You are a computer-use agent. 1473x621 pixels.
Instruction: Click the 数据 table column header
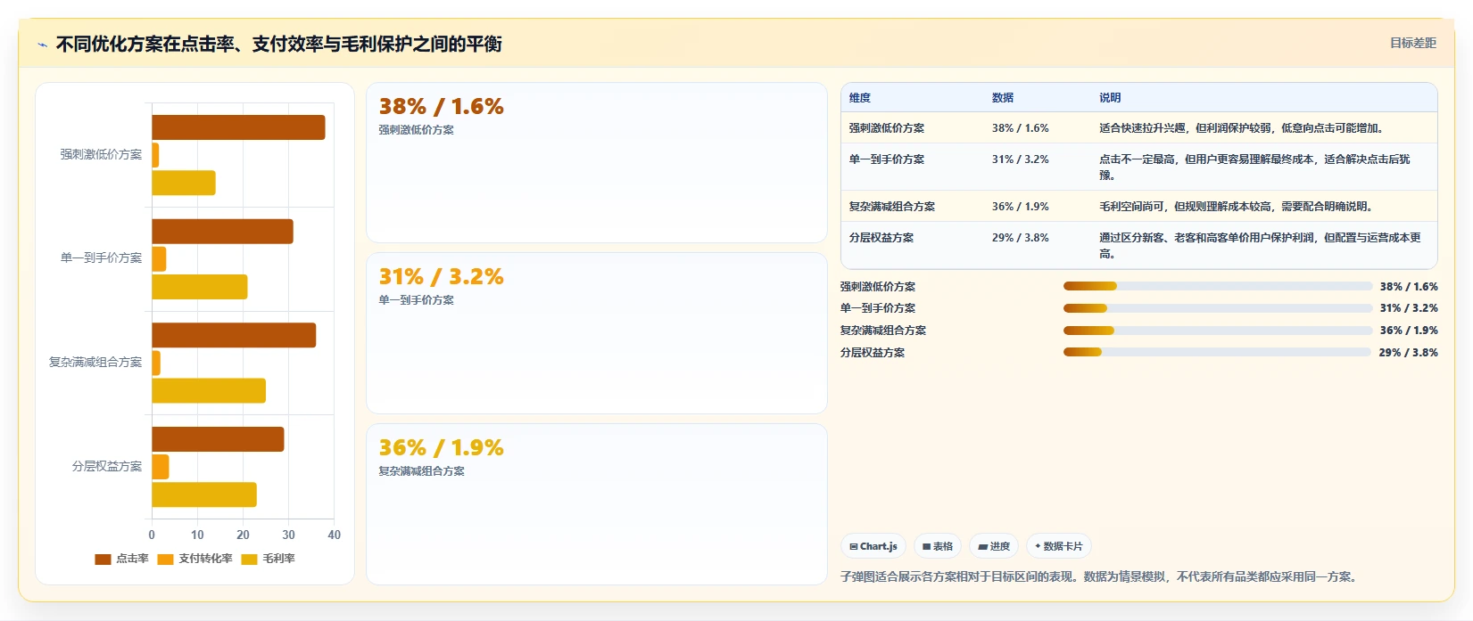[1003, 98]
